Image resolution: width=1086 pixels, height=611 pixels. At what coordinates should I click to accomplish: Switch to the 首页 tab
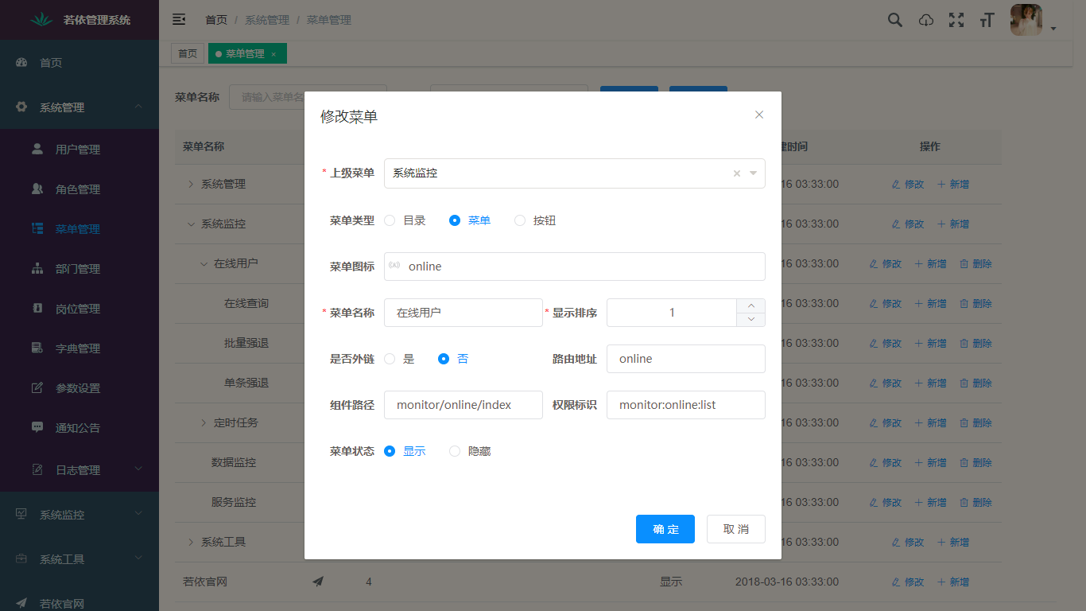coord(188,53)
